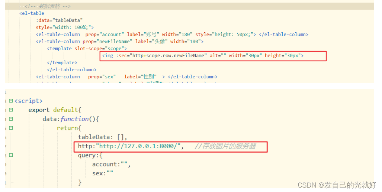Click the account:"" property line
382x192 pixels.
111,164
